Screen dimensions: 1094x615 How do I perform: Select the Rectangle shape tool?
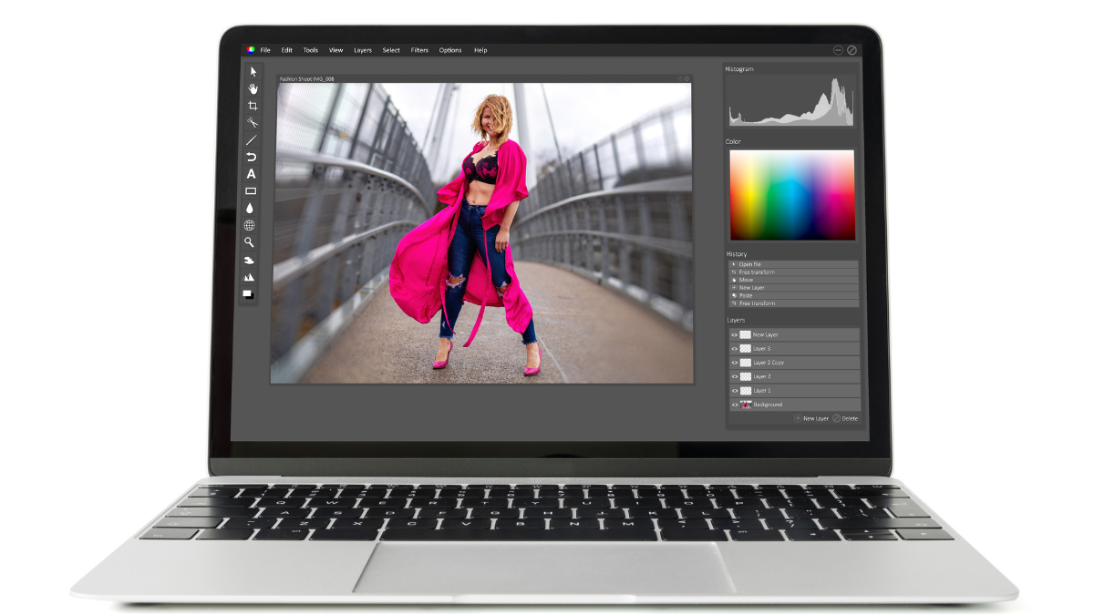pyautogui.click(x=251, y=191)
